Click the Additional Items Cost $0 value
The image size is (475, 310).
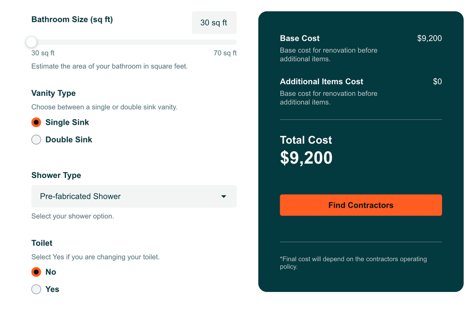click(437, 81)
